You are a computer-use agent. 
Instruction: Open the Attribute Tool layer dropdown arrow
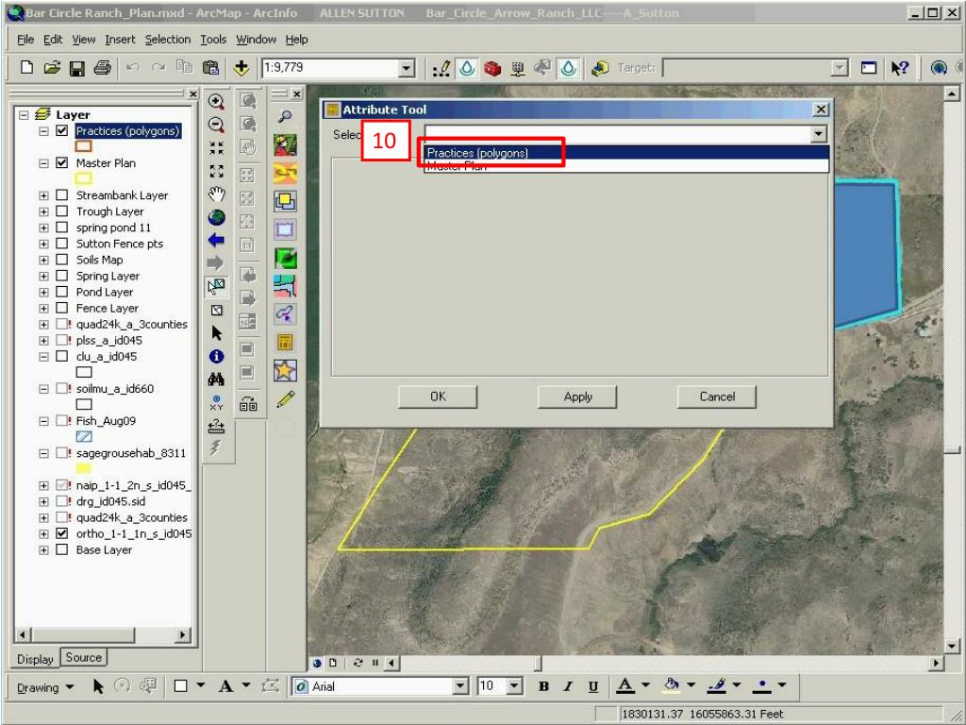(x=818, y=134)
